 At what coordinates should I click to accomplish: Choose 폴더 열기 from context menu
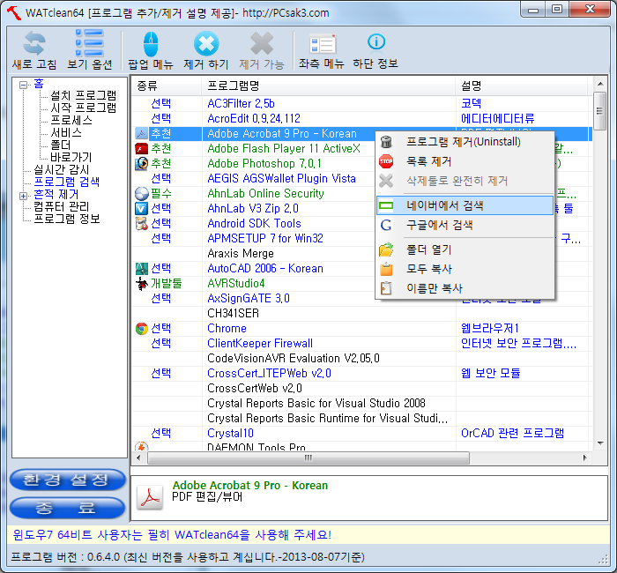pos(465,249)
